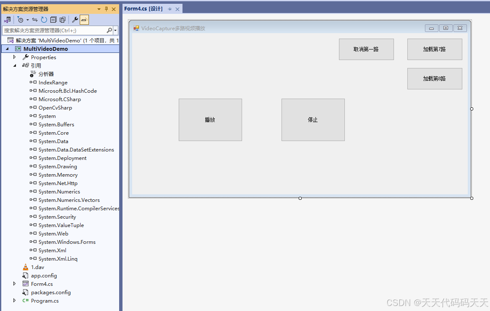Click the magnifier icon in search box

point(109,30)
